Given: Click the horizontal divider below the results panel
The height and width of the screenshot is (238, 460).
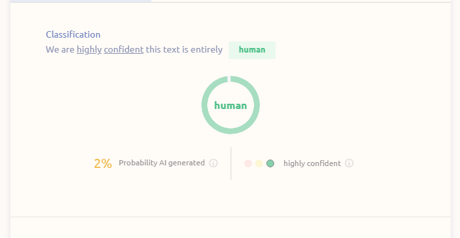Looking at the screenshot, I should click(231, 217).
